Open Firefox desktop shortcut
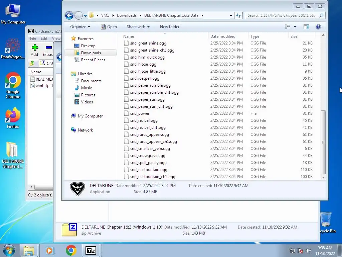Viewport: 342px width, 257px height. (13, 117)
